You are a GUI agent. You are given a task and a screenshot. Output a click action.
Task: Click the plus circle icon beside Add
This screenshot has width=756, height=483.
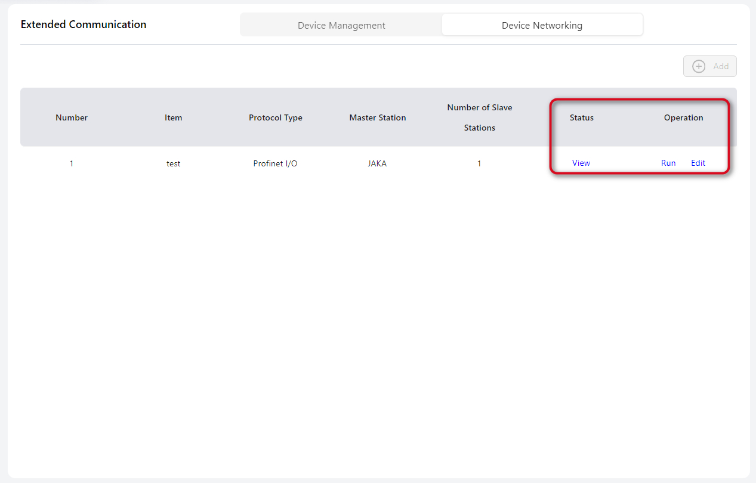pyautogui.click(x=698, y=66)
